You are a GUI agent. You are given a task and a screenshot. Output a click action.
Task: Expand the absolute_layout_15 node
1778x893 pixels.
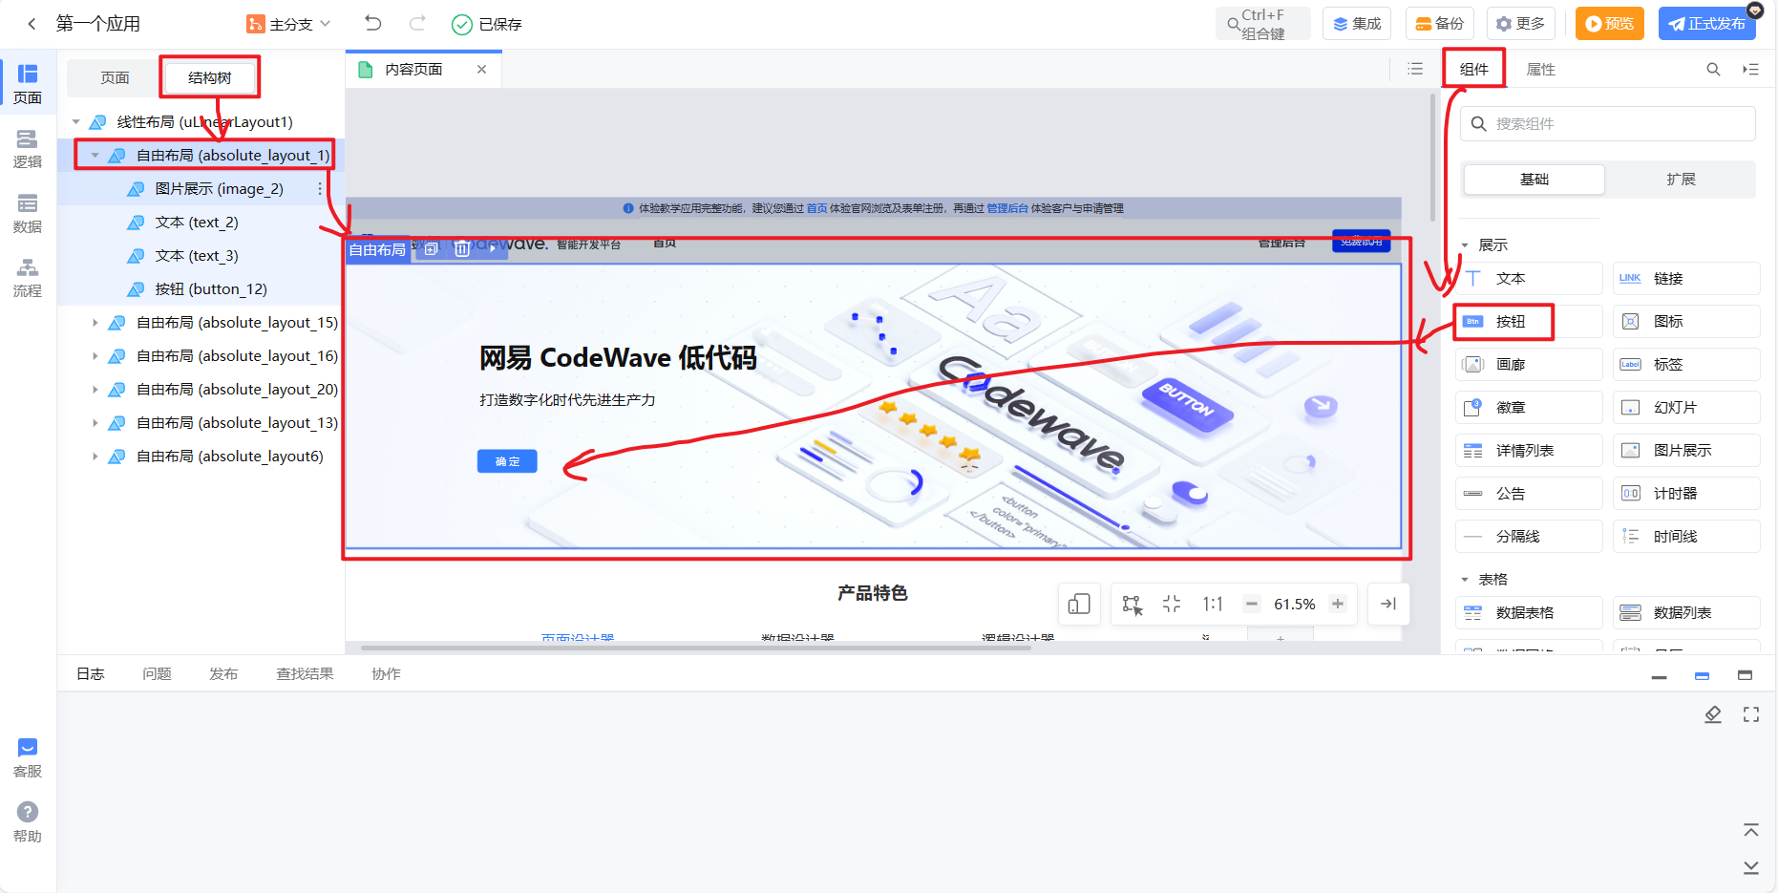point(95,323)
